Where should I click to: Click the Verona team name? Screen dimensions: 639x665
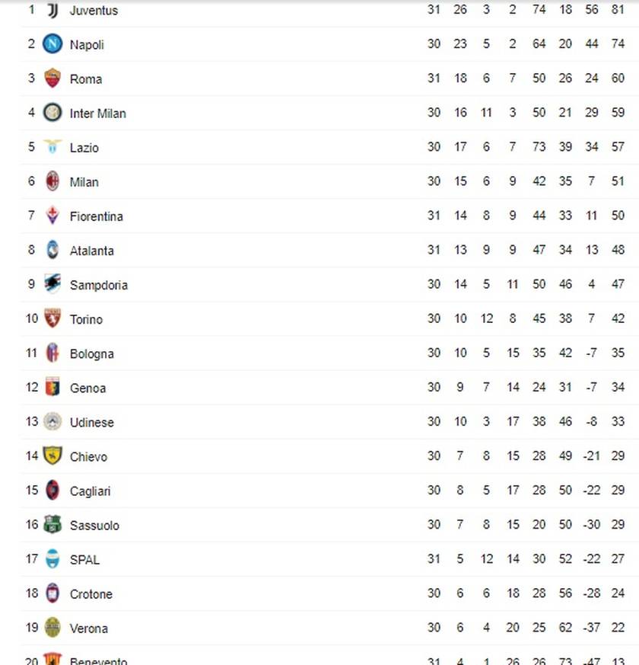(x=88, y=628)
